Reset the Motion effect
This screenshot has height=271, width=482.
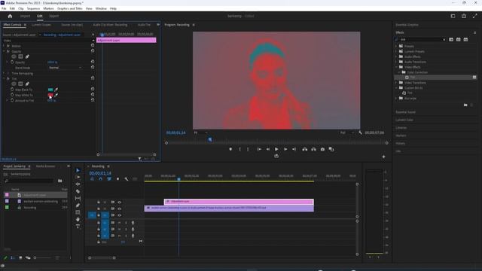tap(93, 45)
